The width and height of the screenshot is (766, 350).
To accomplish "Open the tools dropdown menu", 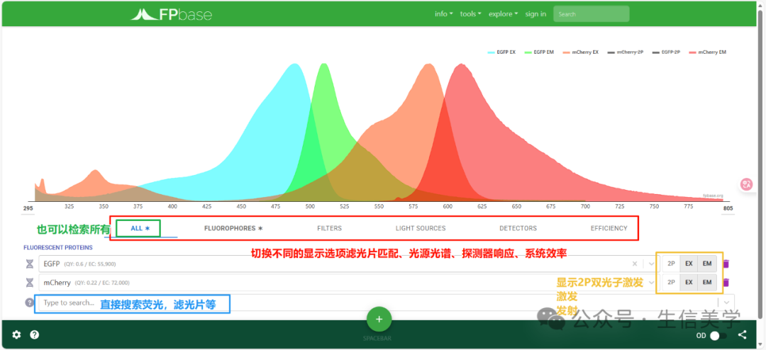I will (470, 14).
